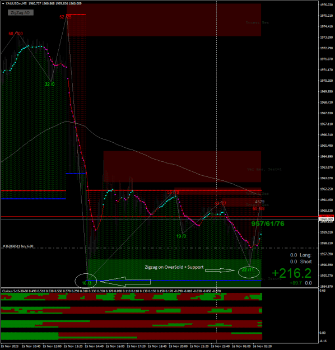This screenshot has height=350, width=335.
Task: Click the '15 Nov 2023' time axis label
Action: point(10,346)
